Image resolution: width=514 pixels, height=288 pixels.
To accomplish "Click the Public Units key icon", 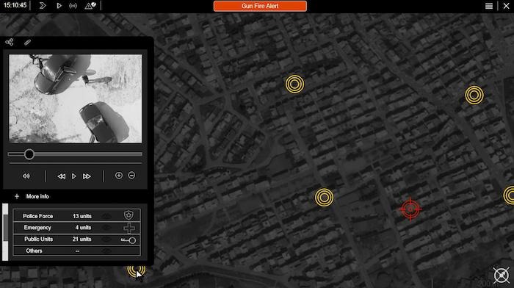I will (x=128, y=240).
